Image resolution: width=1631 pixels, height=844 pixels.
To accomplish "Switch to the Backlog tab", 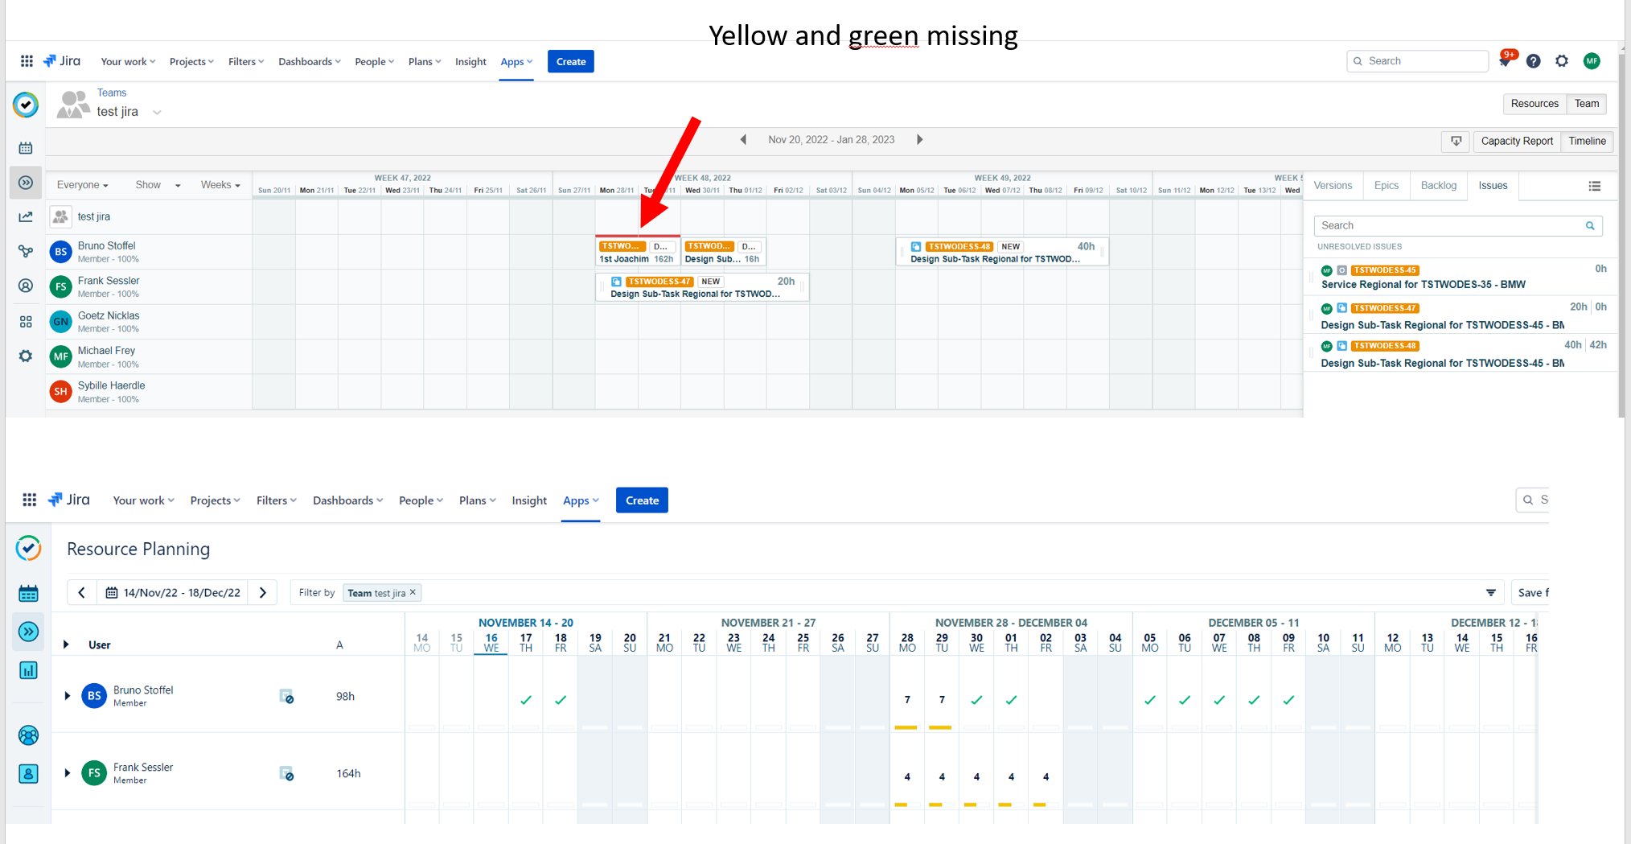I will 1438,186.
